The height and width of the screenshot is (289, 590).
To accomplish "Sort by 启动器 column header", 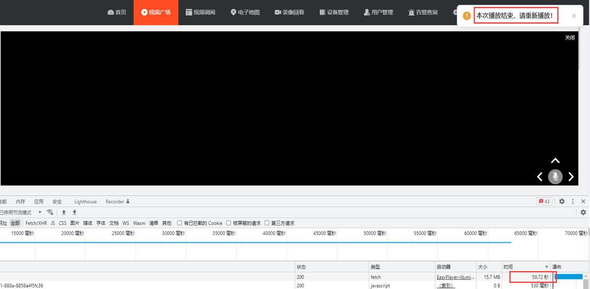I will (456, 267).
